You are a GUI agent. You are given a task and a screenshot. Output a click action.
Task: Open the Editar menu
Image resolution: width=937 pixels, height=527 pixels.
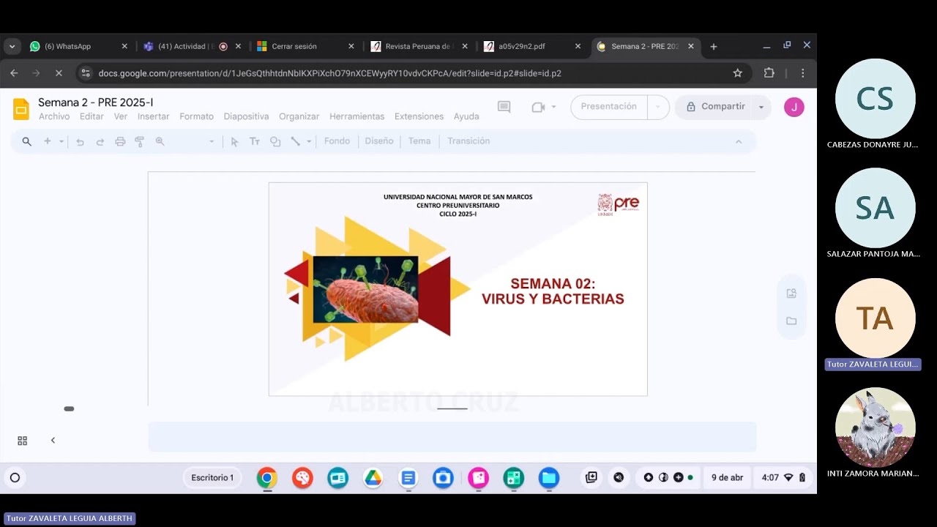[x=92, y=116]
